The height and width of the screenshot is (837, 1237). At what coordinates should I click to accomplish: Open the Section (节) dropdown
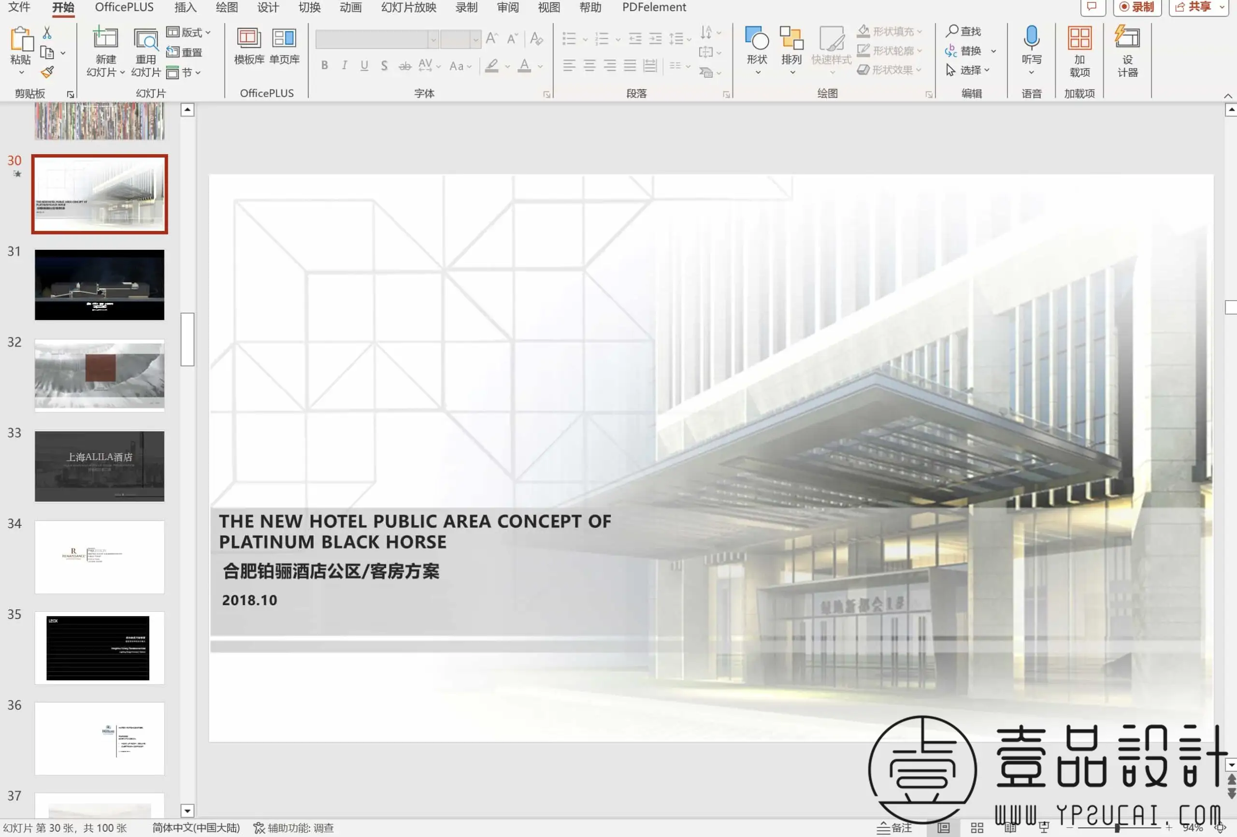pos(184,72)
